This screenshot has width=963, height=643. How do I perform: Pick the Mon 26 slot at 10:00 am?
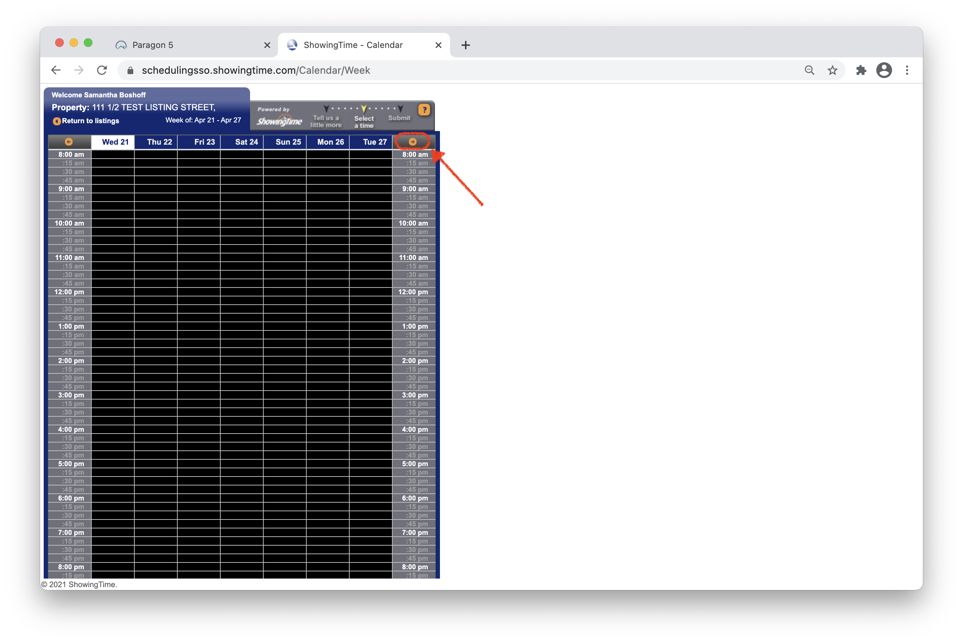[x=328, y=223]
